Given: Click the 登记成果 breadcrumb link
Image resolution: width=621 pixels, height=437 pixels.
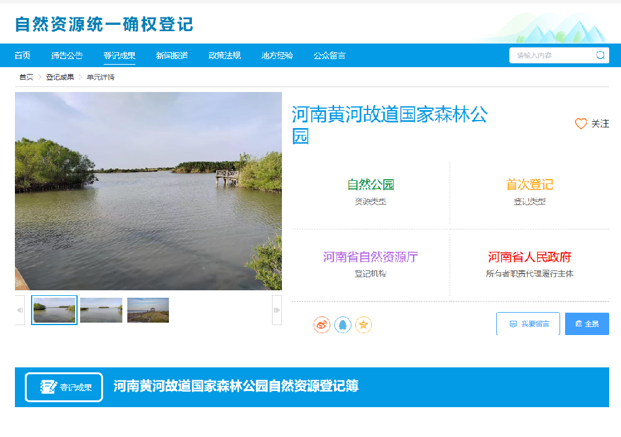Looking at the screenshot, I should 60,77.
